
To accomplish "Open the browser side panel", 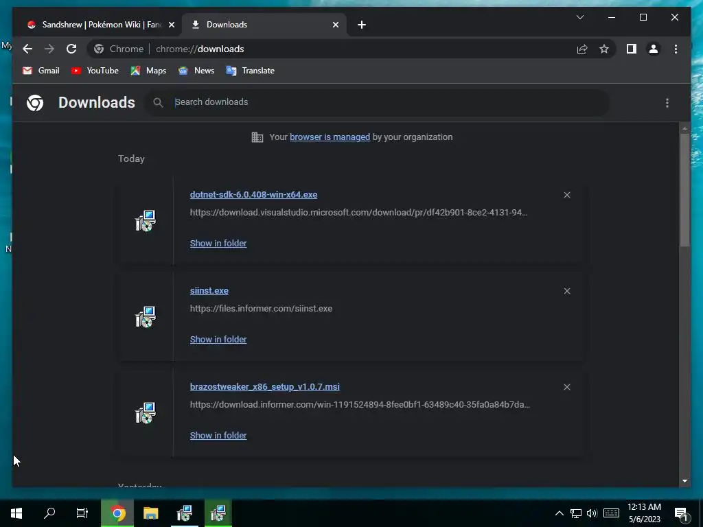I will click(632, 49).
